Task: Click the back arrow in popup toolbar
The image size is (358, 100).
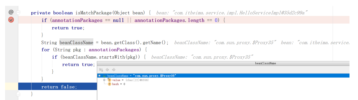Action: [x=107, y=70]
